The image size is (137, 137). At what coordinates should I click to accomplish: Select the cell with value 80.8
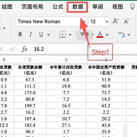pyautogui.click(x=30, y=99)
